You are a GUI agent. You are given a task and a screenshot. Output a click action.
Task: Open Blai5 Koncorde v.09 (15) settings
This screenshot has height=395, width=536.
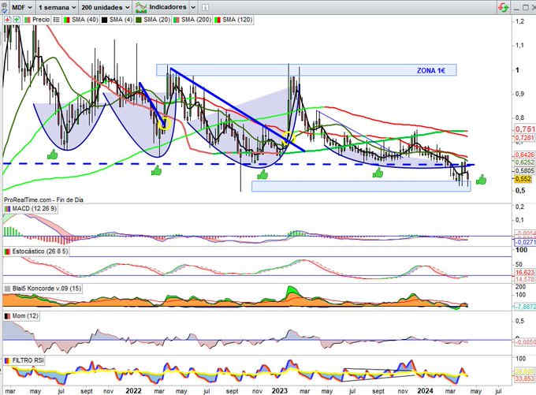click(x=43, y=289)
